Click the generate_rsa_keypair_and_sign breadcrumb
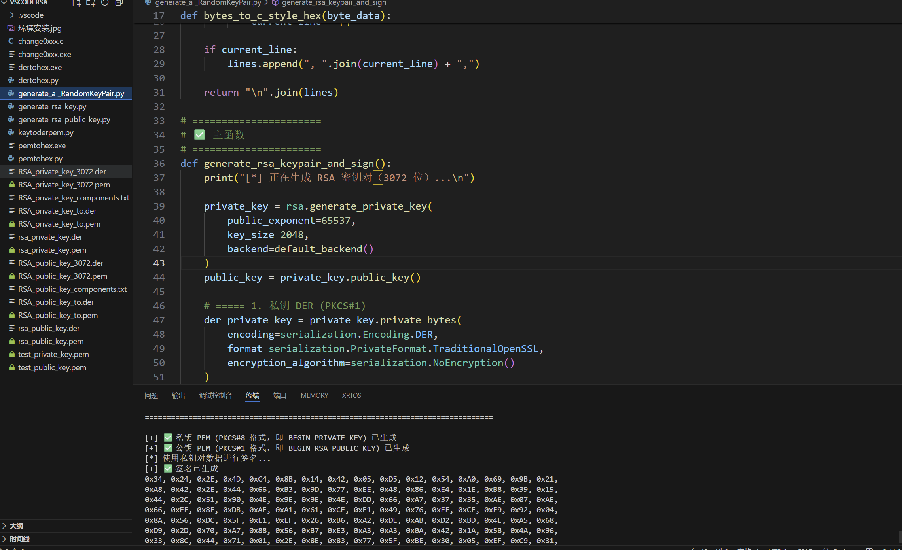The image size is (902, 550). [334, 3]
